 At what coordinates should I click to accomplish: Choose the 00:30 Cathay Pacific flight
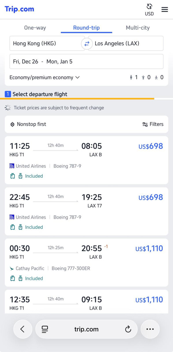tap(86, 262)
